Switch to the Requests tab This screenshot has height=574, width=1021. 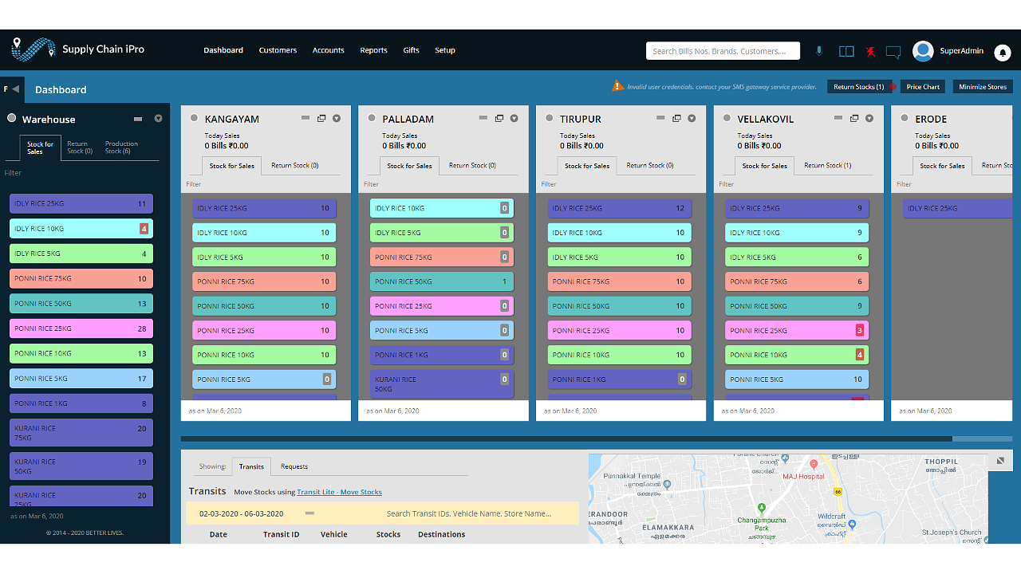point(294,466)
